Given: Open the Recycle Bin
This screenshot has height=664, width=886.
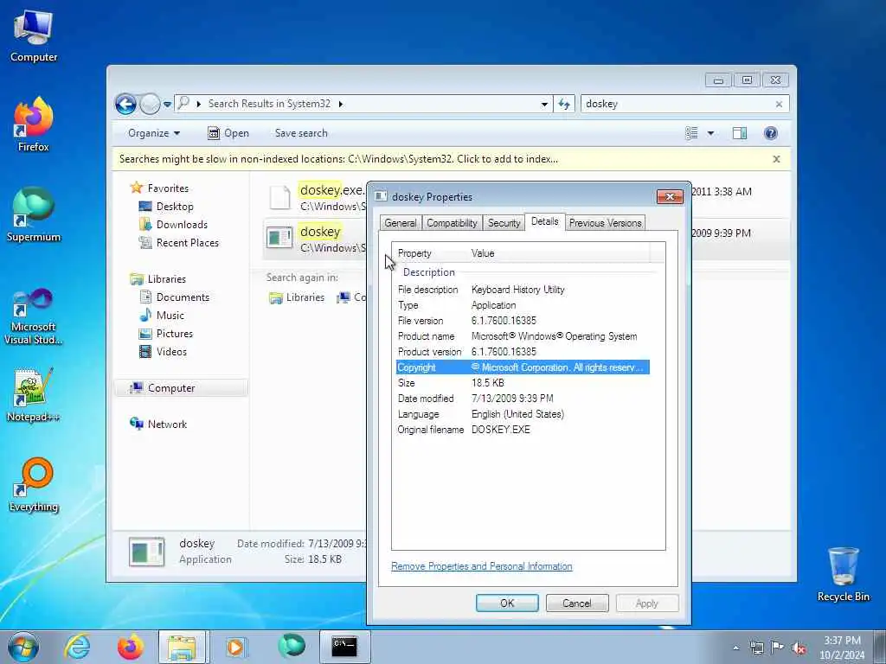Looking at the screenshot, I should (x=843, y=575).
